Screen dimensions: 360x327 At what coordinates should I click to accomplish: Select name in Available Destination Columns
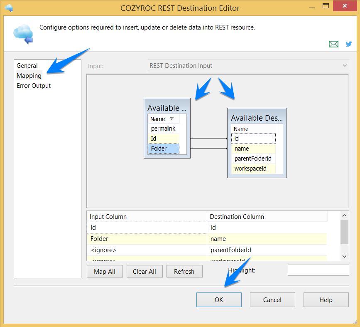pyautogui.click(x=253, y=149)
